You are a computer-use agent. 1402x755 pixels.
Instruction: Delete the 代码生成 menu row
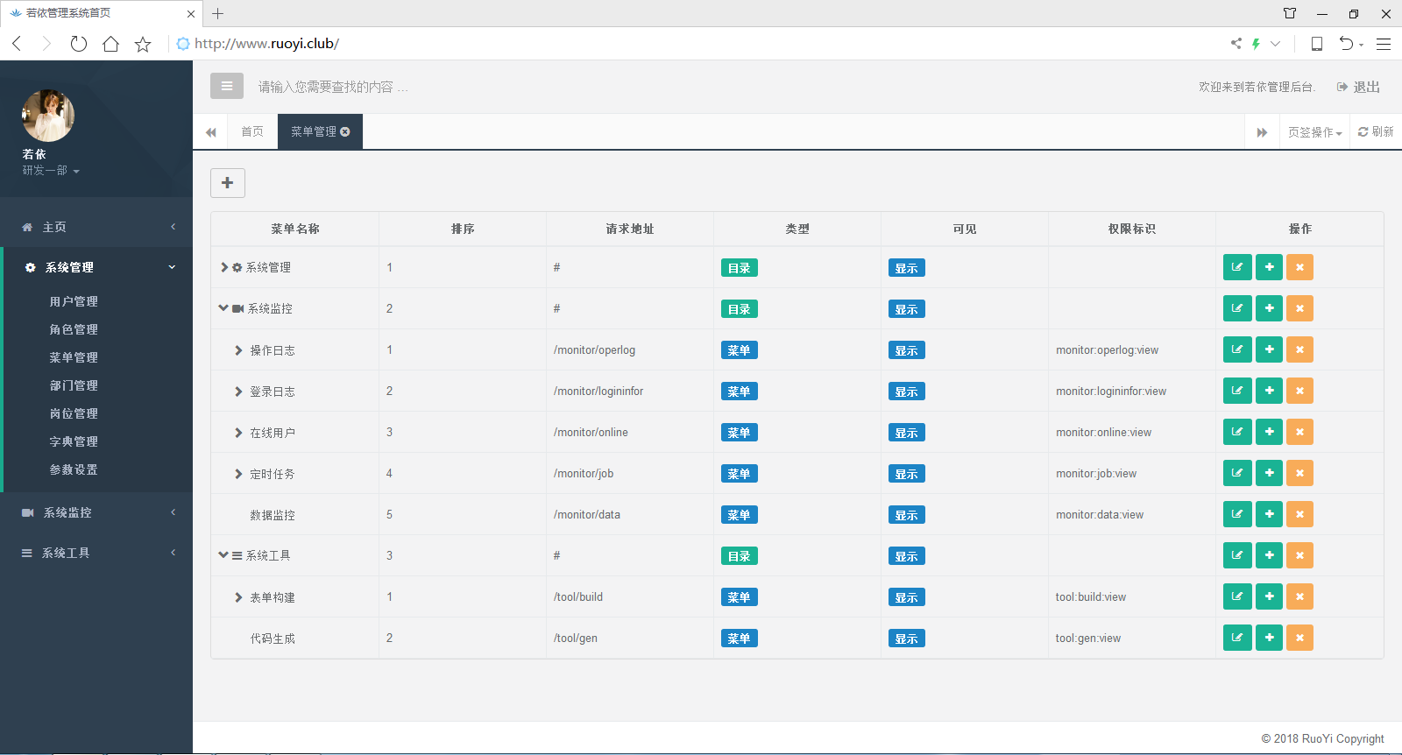1299,638
